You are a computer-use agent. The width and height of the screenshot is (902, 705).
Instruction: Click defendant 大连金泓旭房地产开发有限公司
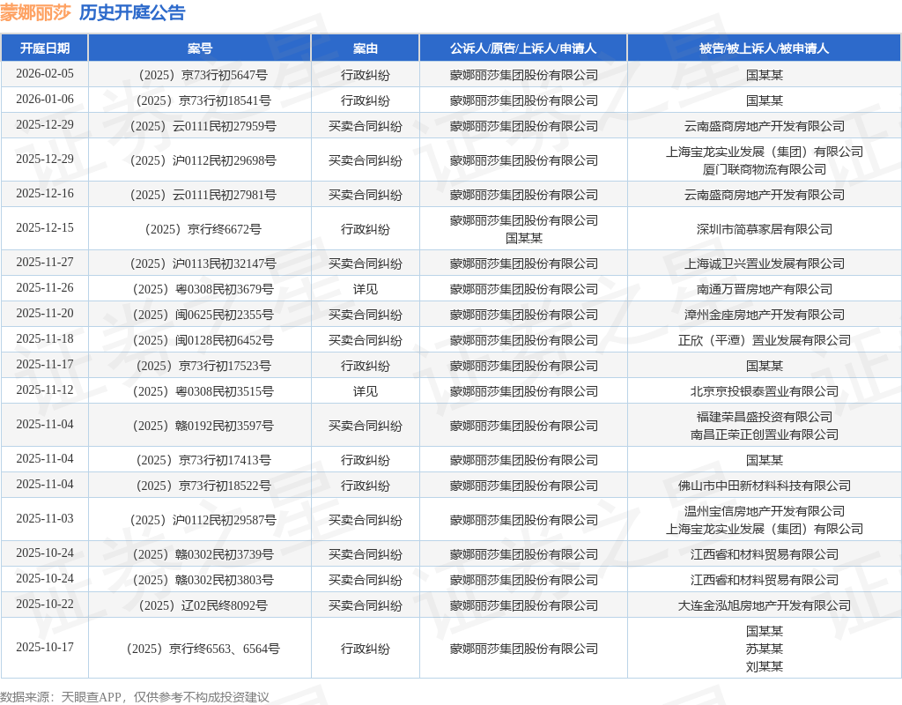pyautogui.click(x=764, y=605)
